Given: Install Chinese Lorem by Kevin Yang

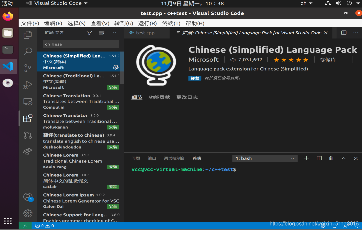Looking at the screenshot, I should 113,167.
